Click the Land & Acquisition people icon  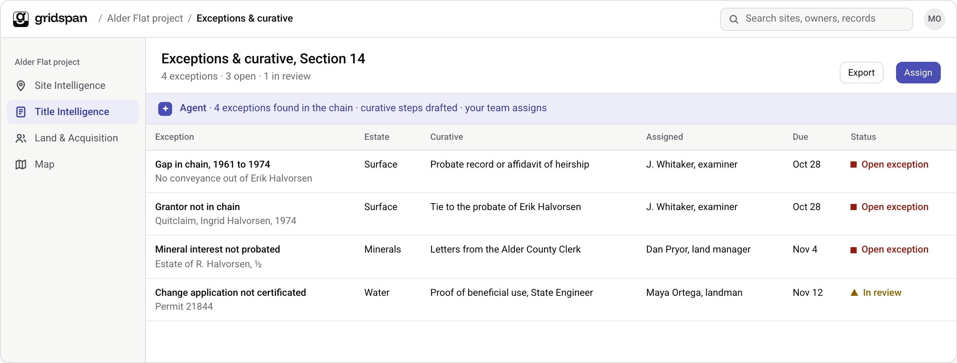[x=21, y=138]
